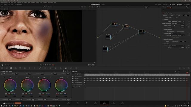Viewport: 191px width, 107px height.
Task: Reset the Offset wheel
Action: point(68,77)
